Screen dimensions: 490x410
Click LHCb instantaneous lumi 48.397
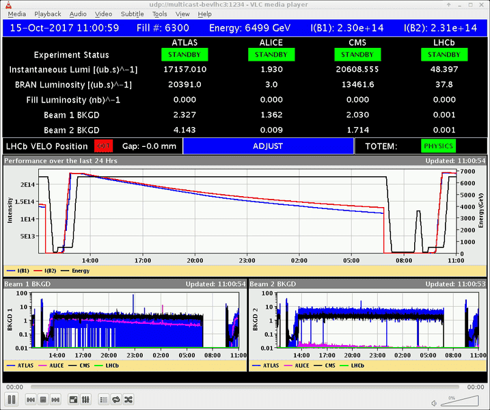coord(444,70)
